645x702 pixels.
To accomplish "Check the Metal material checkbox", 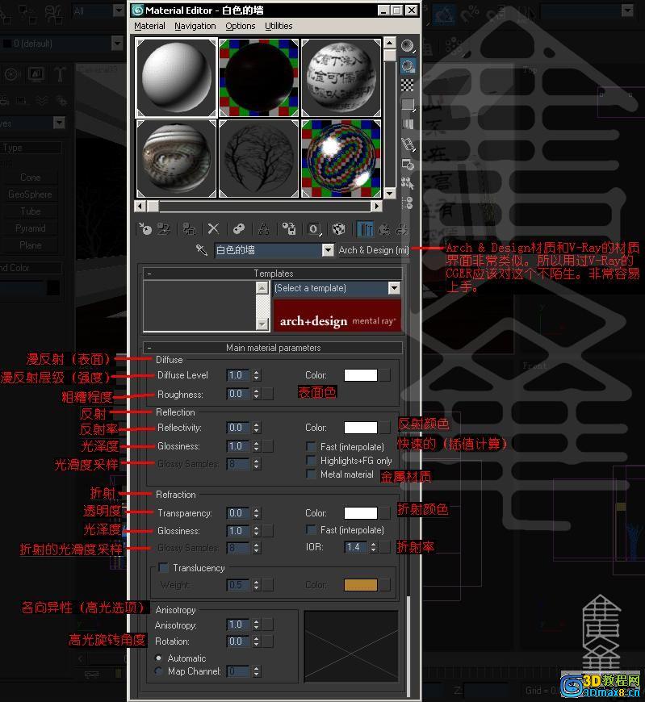I will click(x=311, y=474).
